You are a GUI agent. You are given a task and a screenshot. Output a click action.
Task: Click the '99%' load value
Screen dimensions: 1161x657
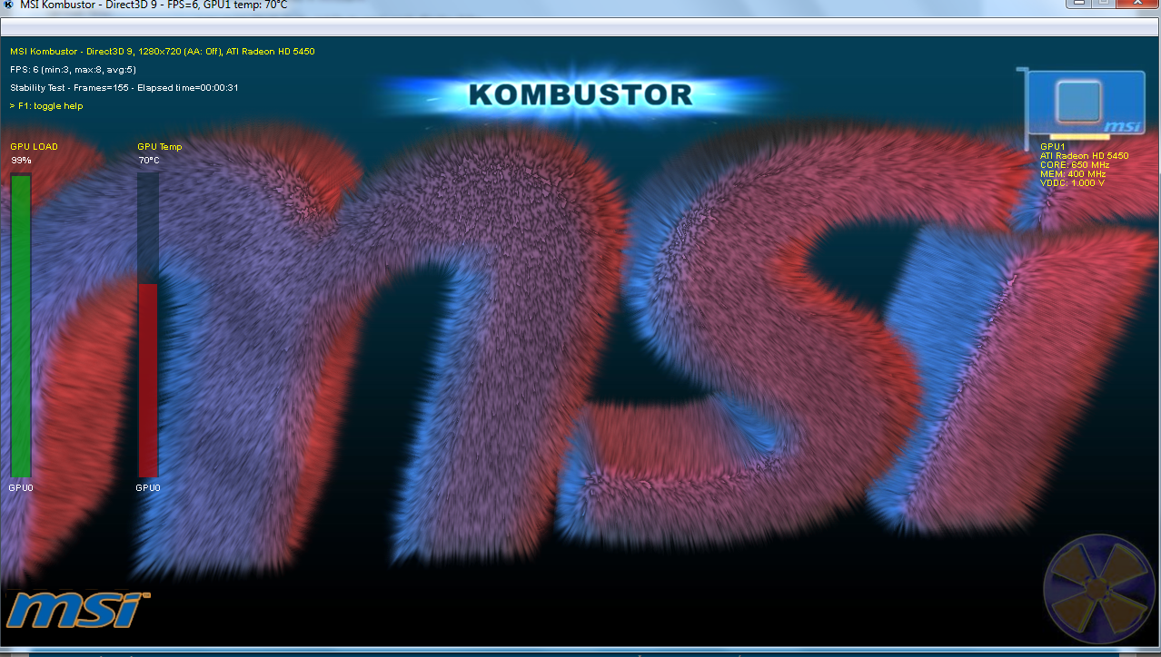pos(21,161)
